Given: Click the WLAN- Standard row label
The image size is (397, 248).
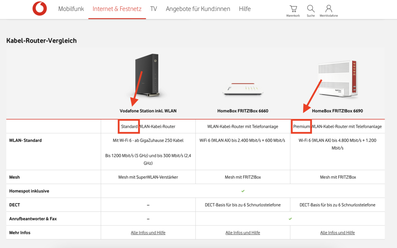Looking at the screenshot, I should 25,140.
